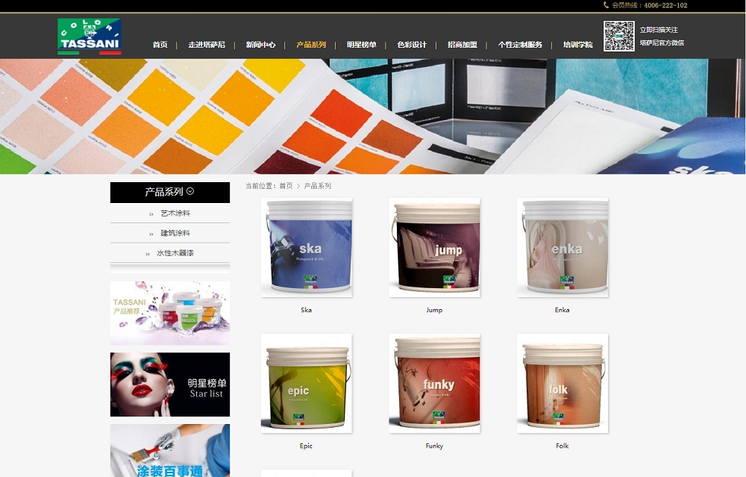Expand the 水性木器漆 category
Viewport: 746px width, 477px height.
175,253
